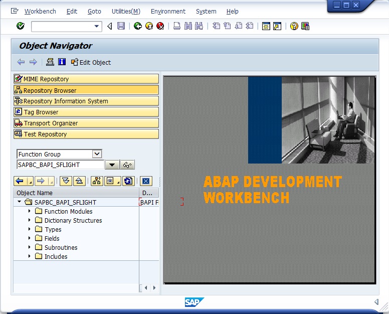This screenshot has width=389, height=314.
Task: Expand the Function Modules folder
Action: pos(29,211)
